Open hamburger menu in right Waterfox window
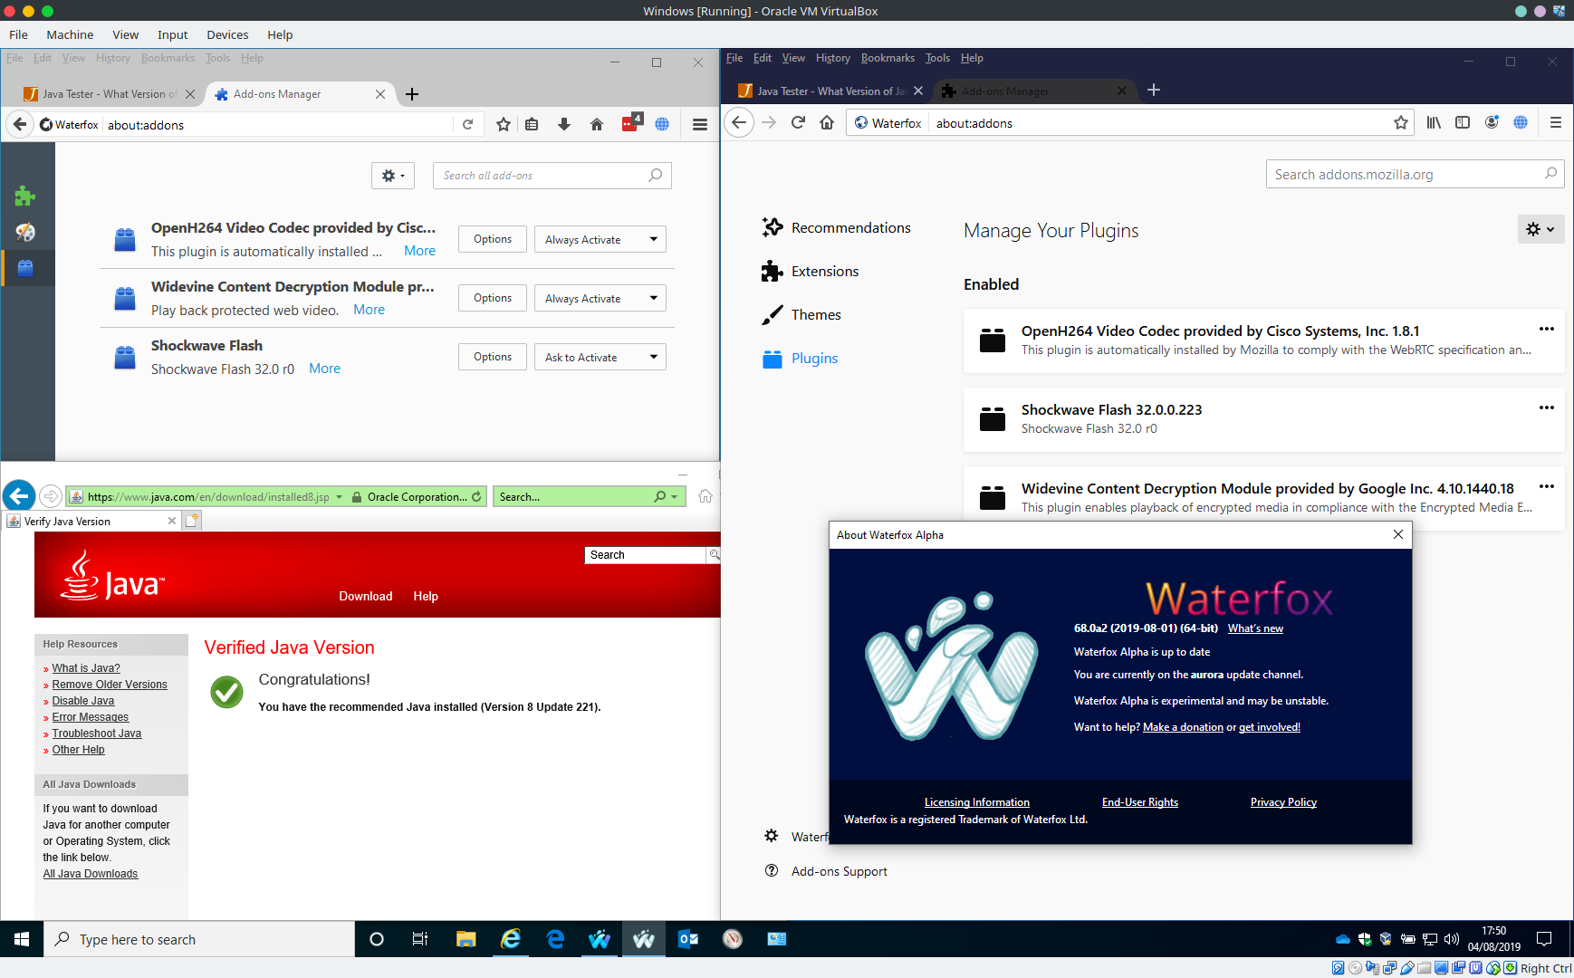This screenshot has height=978, width=1574. (1556, 122)
